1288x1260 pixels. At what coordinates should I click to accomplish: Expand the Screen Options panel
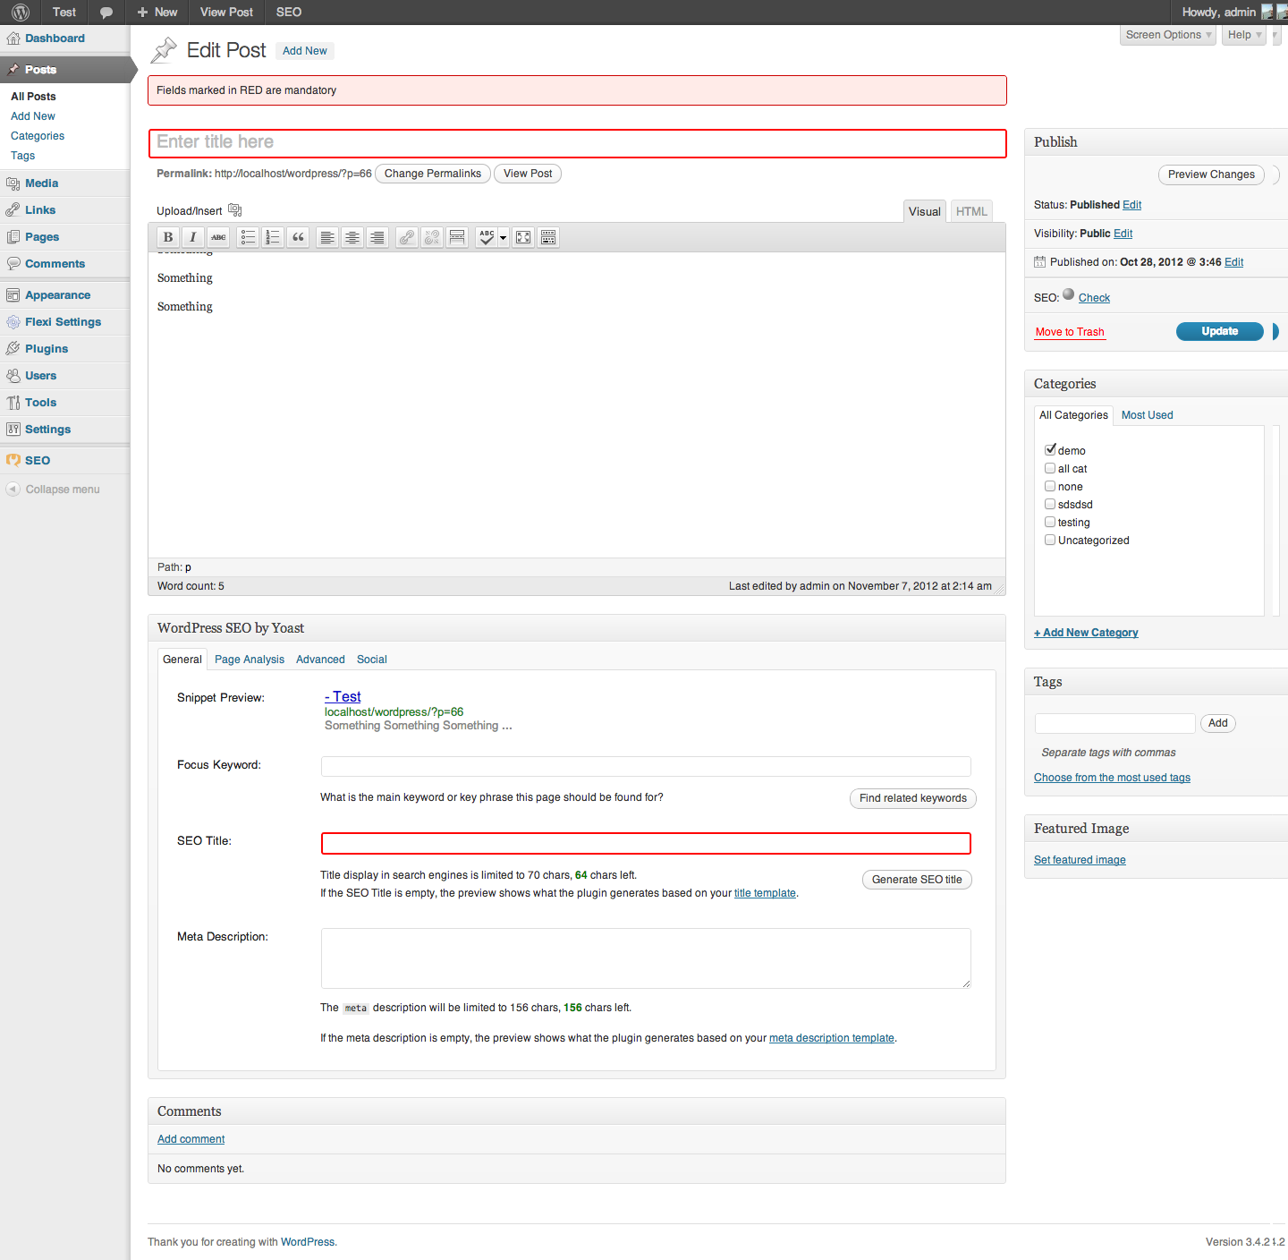(1168, 35)
